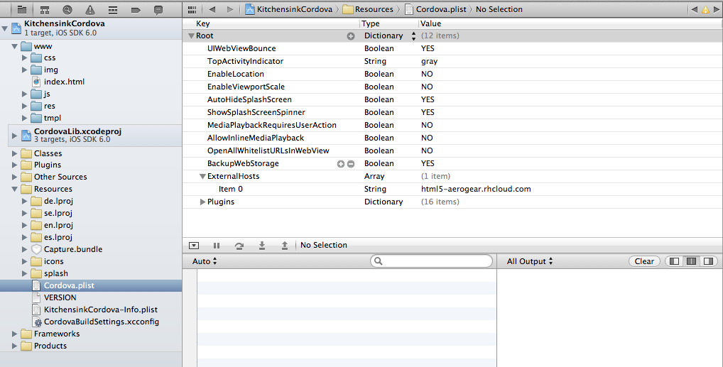Image resolution: width=723 pixels, height=367 pixels.
Task: Open the Auto variables scope popup
Action: coord(205,261)
